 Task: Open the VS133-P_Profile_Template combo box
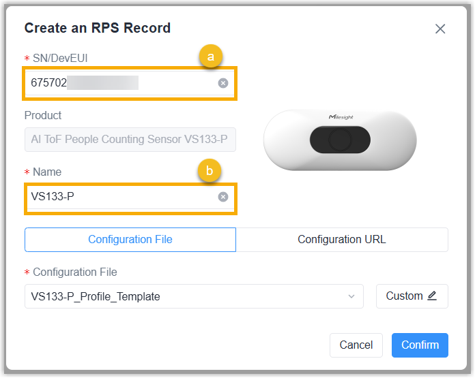click(x=194, y=296)
